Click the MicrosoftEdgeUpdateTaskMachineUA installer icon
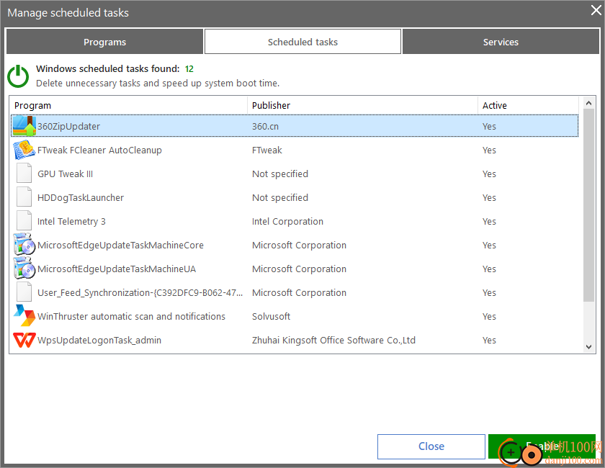The height and width of the screenshot is (468, 605). [x=24, y=268]
